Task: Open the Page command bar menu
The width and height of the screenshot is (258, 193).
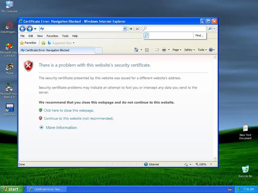Action: (177, 50)
